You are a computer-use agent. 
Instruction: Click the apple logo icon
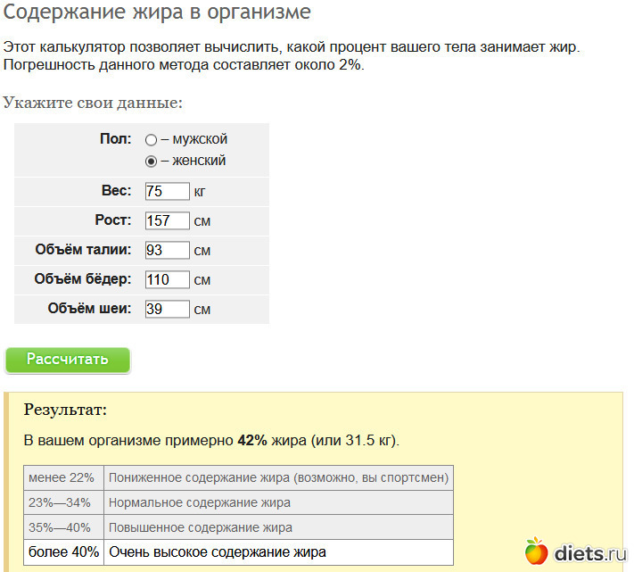click(x=536, y=551)
